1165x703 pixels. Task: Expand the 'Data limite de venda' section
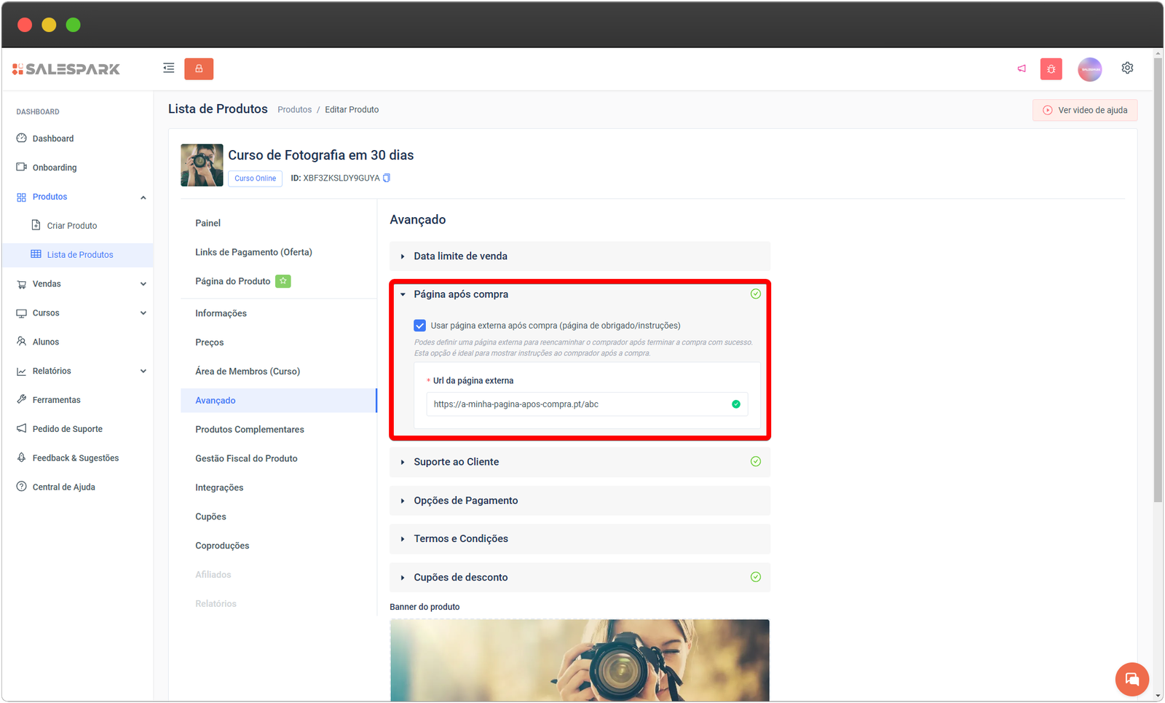point(460,256)
